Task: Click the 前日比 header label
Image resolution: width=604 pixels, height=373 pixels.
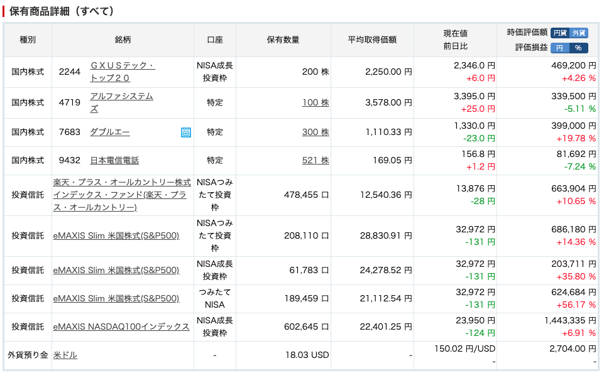Action: (x=455, y=46)
